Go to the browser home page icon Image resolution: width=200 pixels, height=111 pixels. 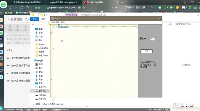27,8
